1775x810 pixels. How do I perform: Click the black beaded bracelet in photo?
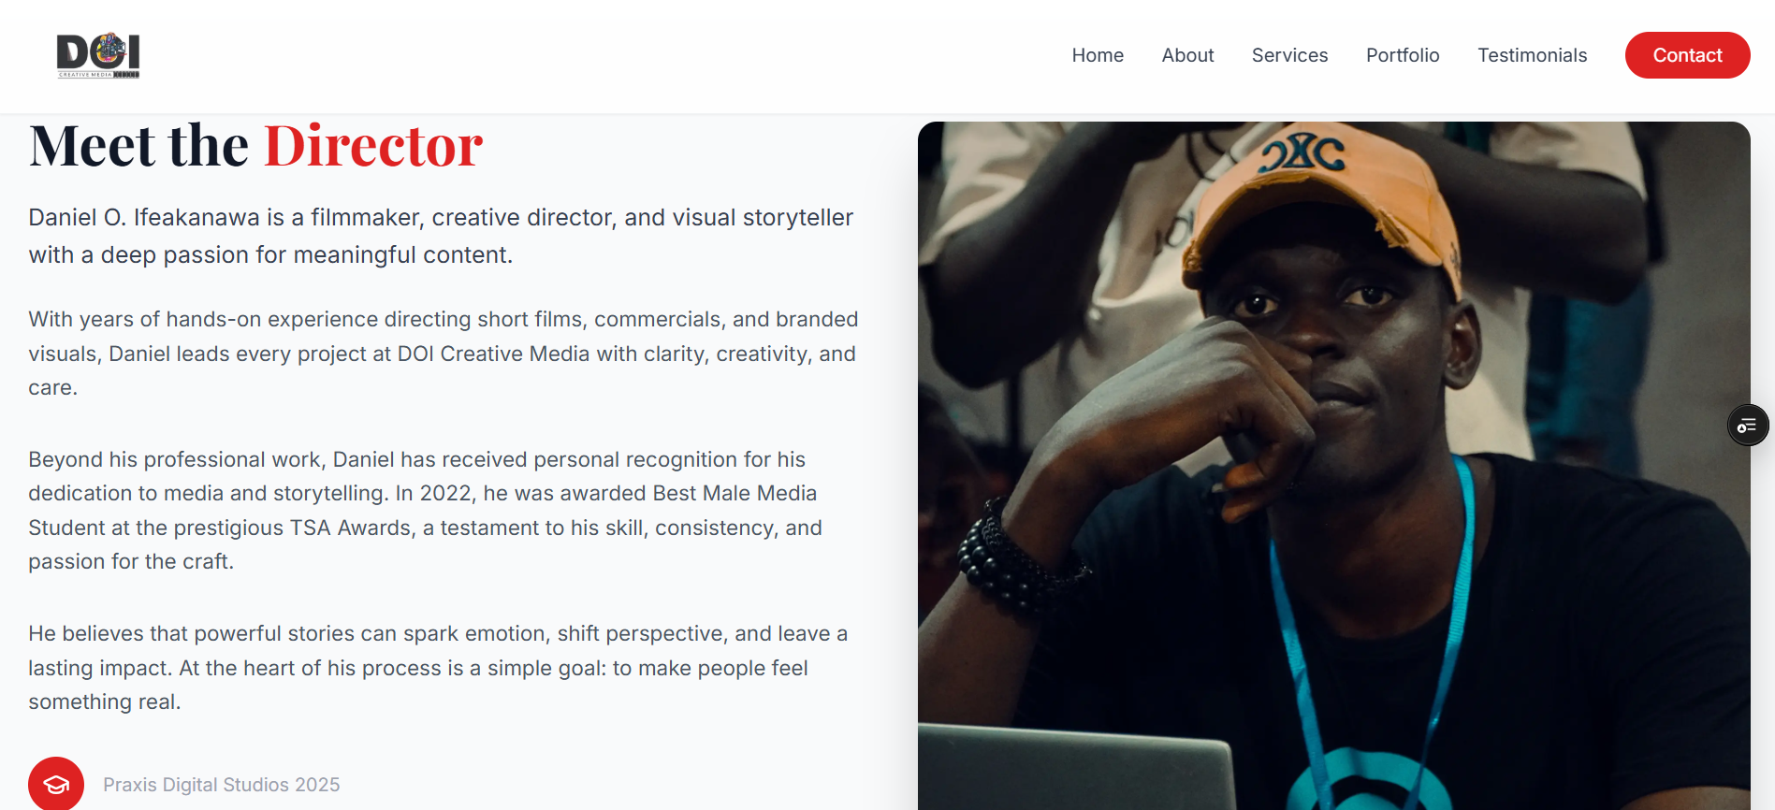click(x=1006, y=561)
